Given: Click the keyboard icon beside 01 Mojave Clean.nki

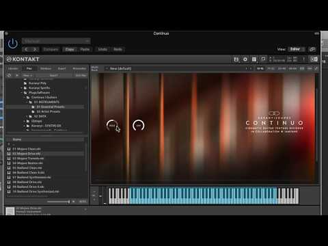Looking at the screenshot, I should click(9, 149).
